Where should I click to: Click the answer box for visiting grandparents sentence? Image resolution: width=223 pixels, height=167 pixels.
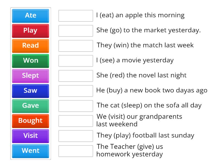coord(76,121)
